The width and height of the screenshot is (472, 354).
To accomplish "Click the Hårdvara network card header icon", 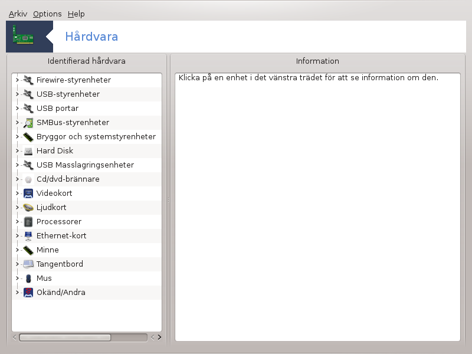I will tap(23, 35).
